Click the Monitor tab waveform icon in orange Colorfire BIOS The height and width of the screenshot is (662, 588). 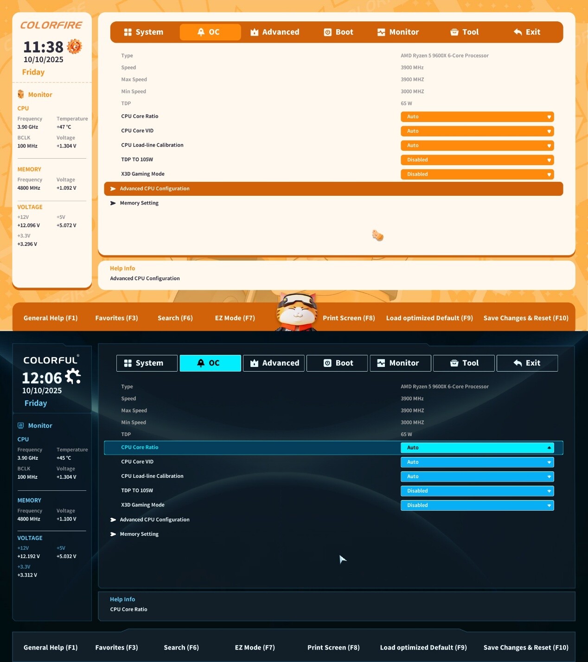381,32
